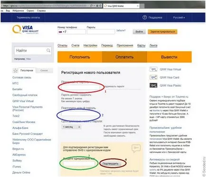Switch to the Популярное tab
The height and width of the screenshot is (177, 206).
point(27,71)
